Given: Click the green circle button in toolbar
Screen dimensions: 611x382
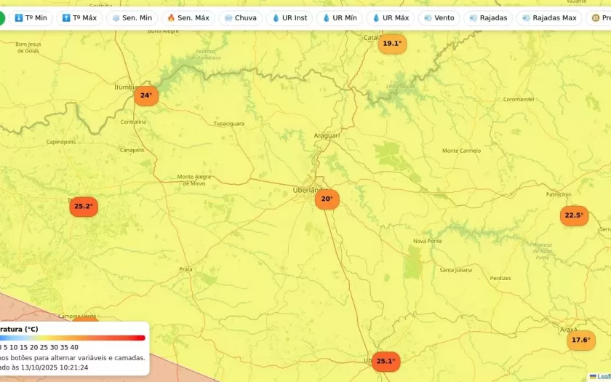Looking at the screenshot, I should click(x=1, y=17).
